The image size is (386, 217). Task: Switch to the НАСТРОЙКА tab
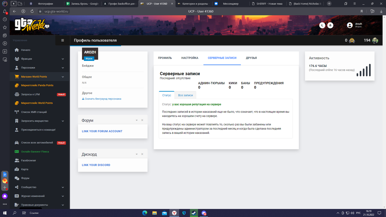pyautogui.click(x=190, y=58)
